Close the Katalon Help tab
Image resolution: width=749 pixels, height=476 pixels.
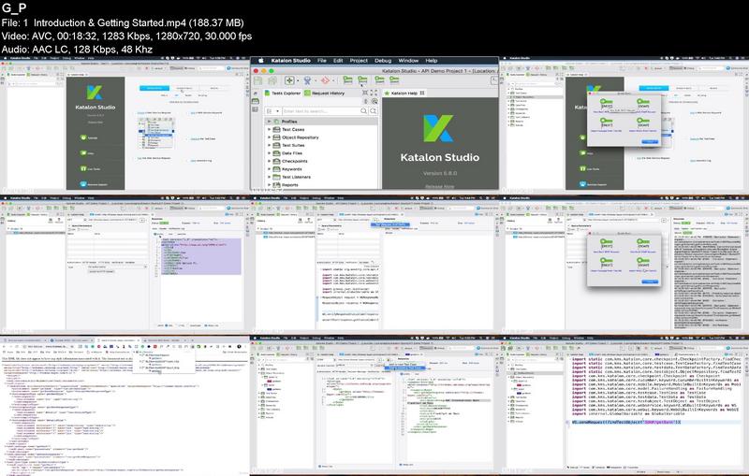tap(422, 93)
